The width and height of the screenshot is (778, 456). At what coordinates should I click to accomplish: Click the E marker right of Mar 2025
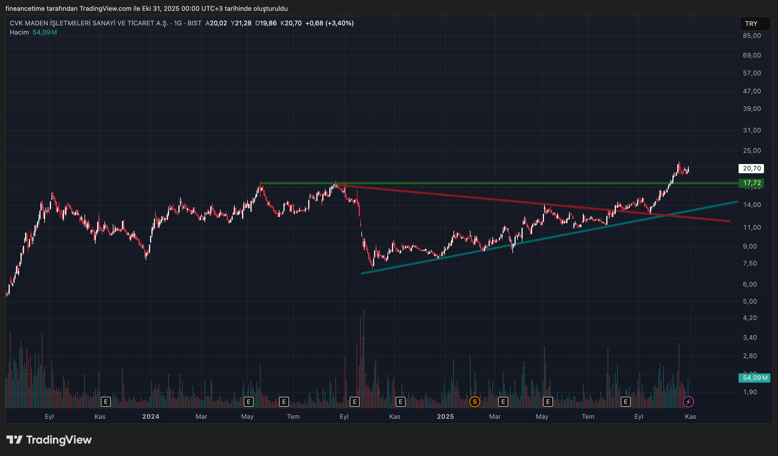(x=503, y=402)
